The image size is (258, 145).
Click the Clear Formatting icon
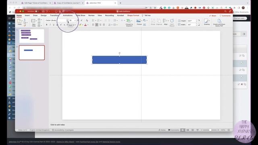click(x=87, y=21)
